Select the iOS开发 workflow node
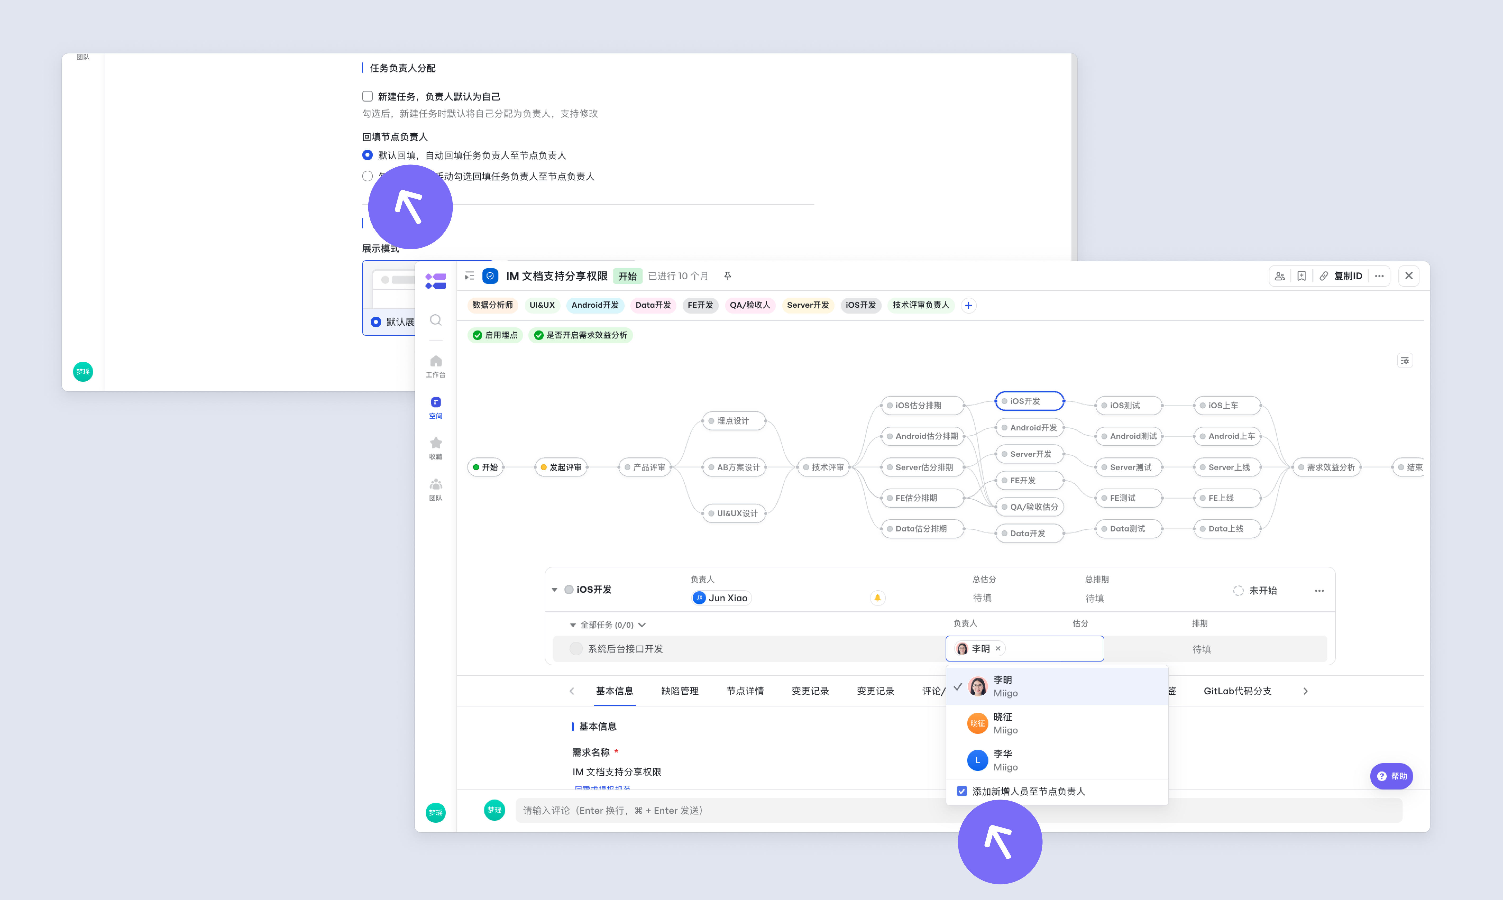This screenshot has width=1503, height=900. 1030,401
